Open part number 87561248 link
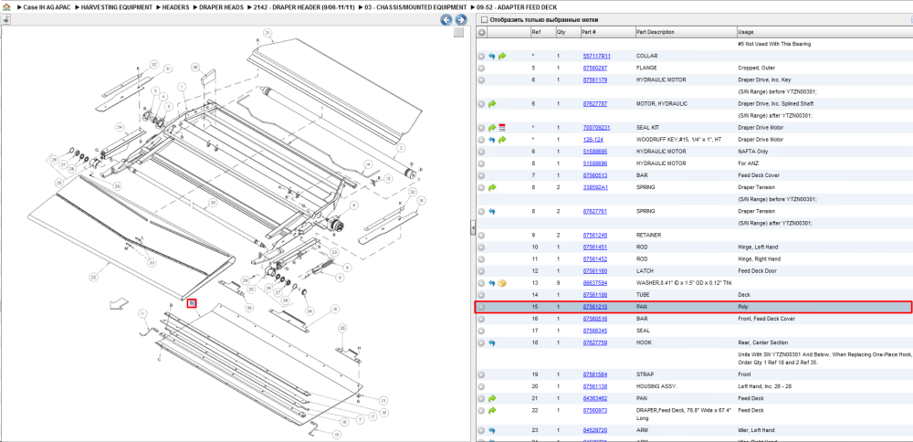 (595, 236)
